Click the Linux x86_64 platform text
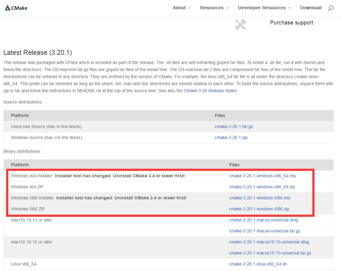The width and height of the screenshot is (342, 271). [23, 264]
